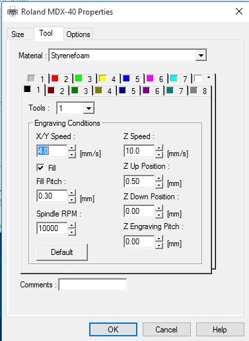This screenshot has width=249, height=341.
Task: Increase Z Up Position with up arrow
Action: tap(159, 178)
